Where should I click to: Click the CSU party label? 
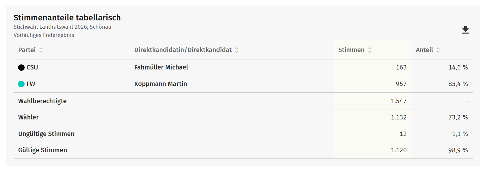(32, 67)
